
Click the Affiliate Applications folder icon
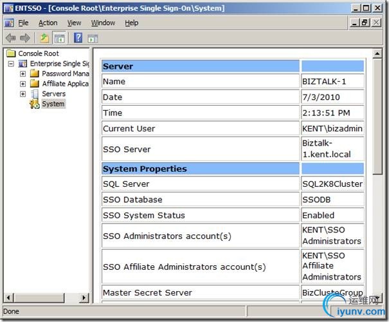[35, 84]
